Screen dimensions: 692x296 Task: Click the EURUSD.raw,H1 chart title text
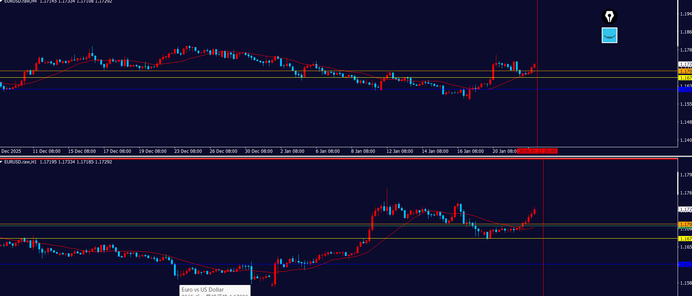(21, 162)
